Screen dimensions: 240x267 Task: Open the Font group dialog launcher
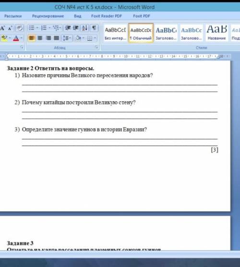pos(22,48)
